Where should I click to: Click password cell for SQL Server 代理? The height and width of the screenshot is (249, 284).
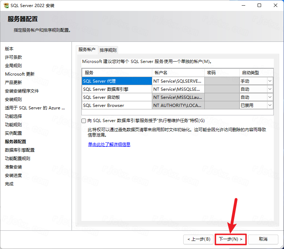pos(222,81)
